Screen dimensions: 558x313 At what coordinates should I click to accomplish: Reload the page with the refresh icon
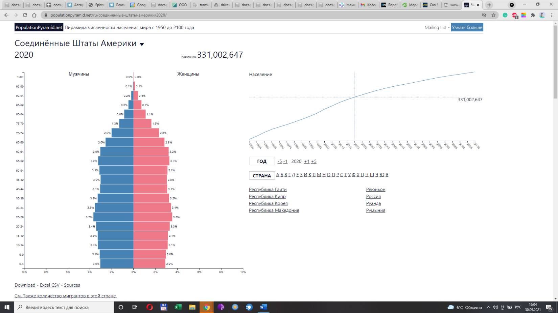(x=25, y=15)
